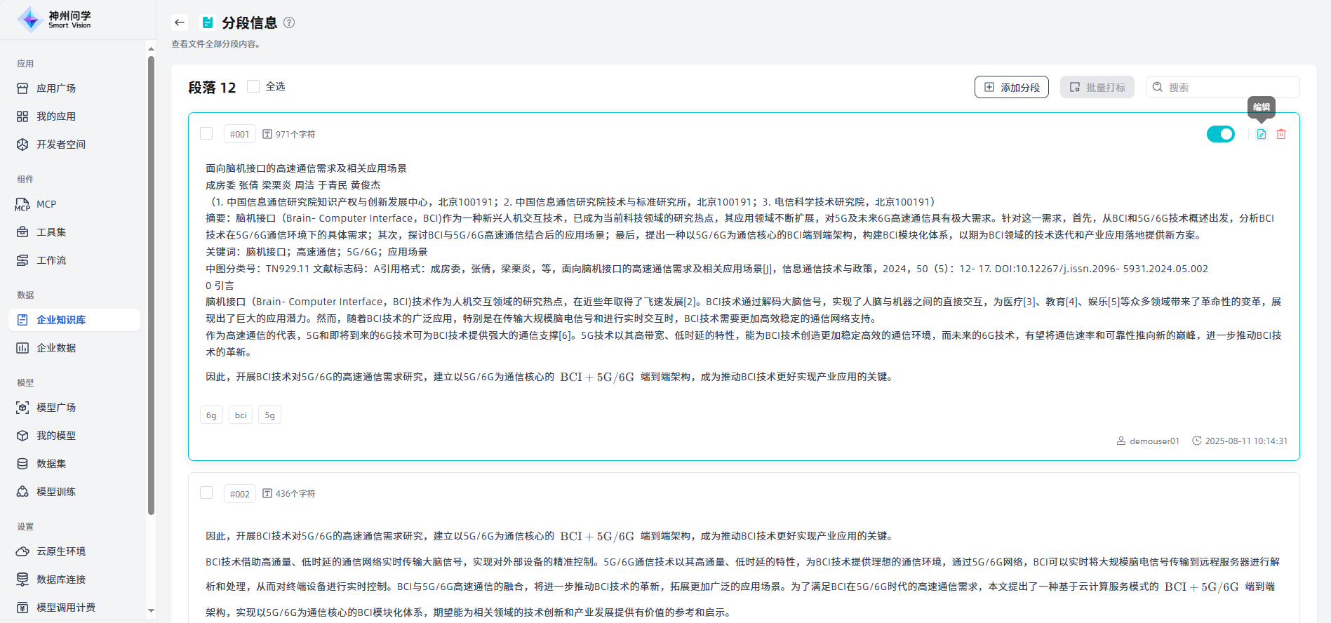Screen dimensions: 1331x623
Task: Click the 神州问学 Smart Vision logo
Action: click(55, 20)
